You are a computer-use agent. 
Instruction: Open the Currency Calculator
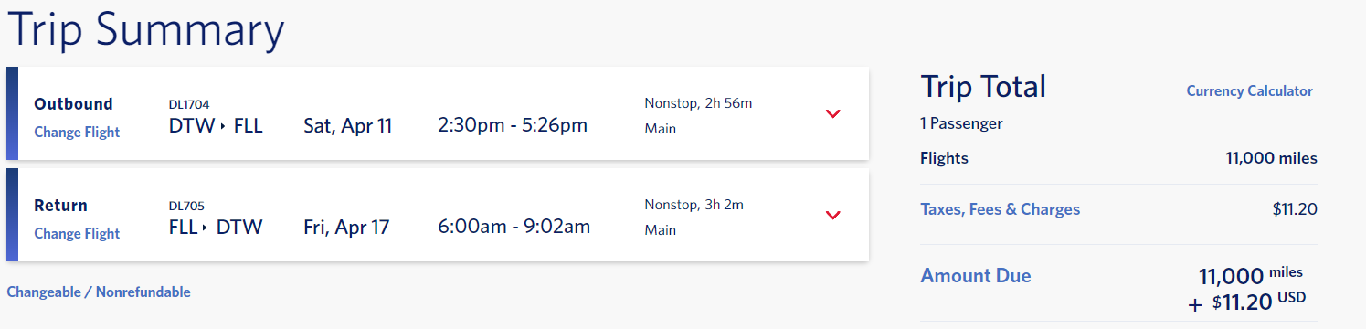1249,91
